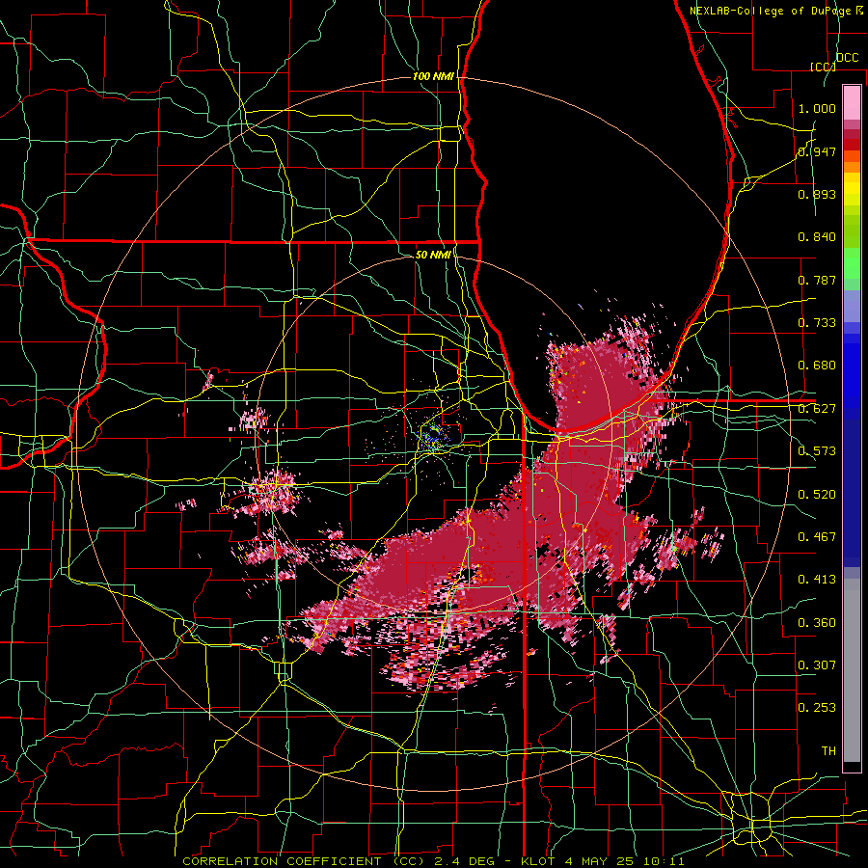Image resolution: width=868 pixels, height=868 pixels.
Task: Select the 0.947 legend value
Action: [x=817, y=151]
